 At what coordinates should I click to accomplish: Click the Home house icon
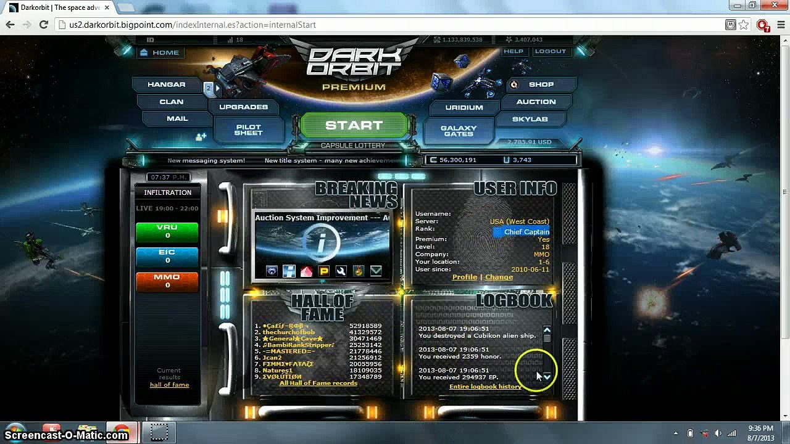[144, 52]
